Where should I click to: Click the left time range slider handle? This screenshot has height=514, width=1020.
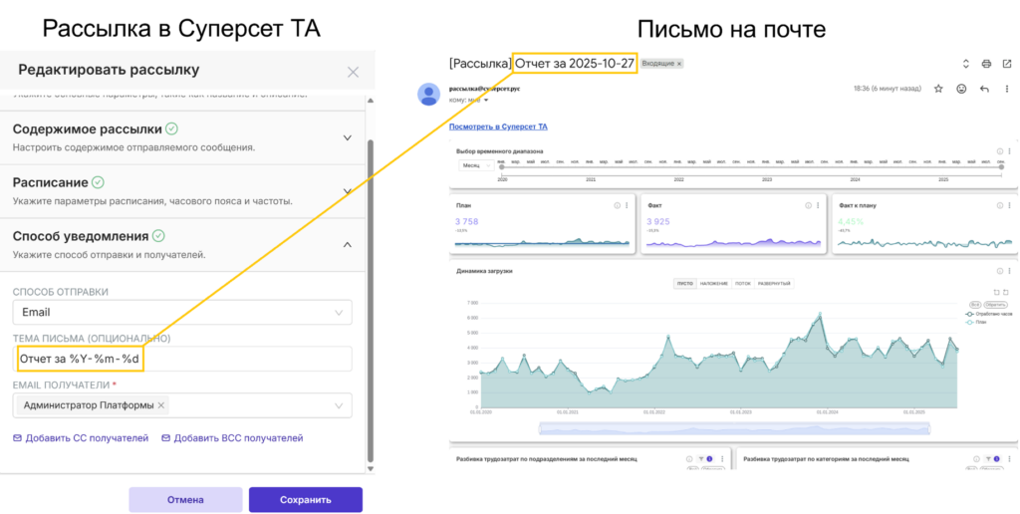[502, 167]
